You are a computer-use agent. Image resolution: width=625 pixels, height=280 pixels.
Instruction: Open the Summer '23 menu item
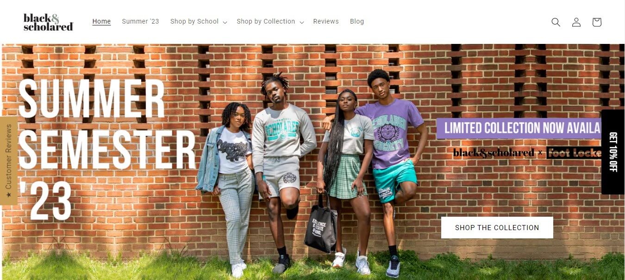pyautogui.click(x=140, y=22)
